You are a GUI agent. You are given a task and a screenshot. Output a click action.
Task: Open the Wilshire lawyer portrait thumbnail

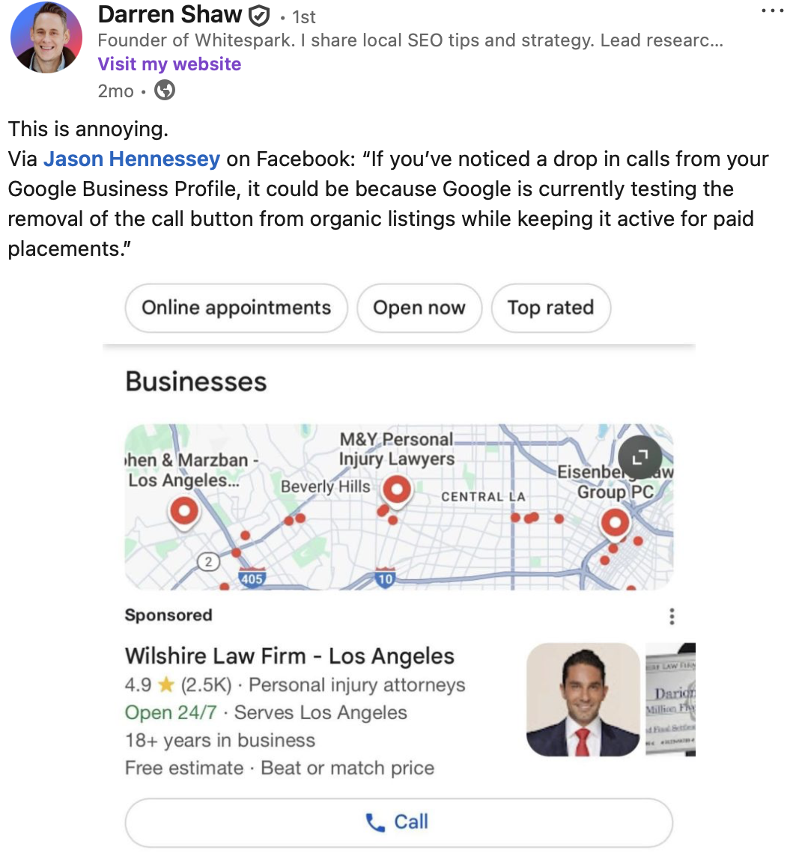(583, 700)
